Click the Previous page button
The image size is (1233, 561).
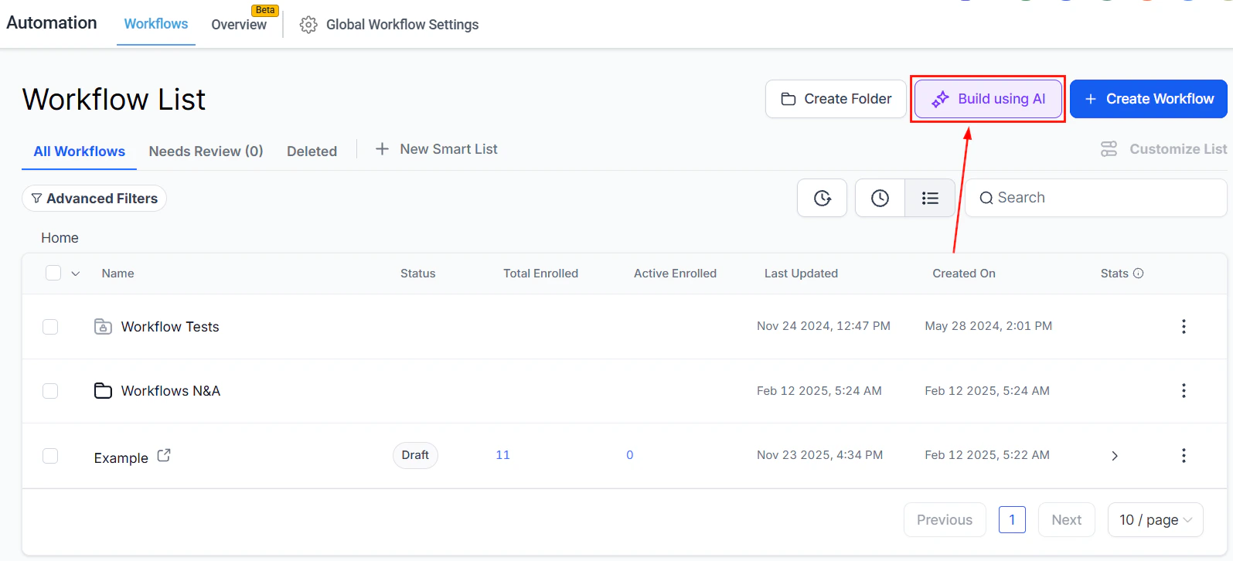(945, 520)
